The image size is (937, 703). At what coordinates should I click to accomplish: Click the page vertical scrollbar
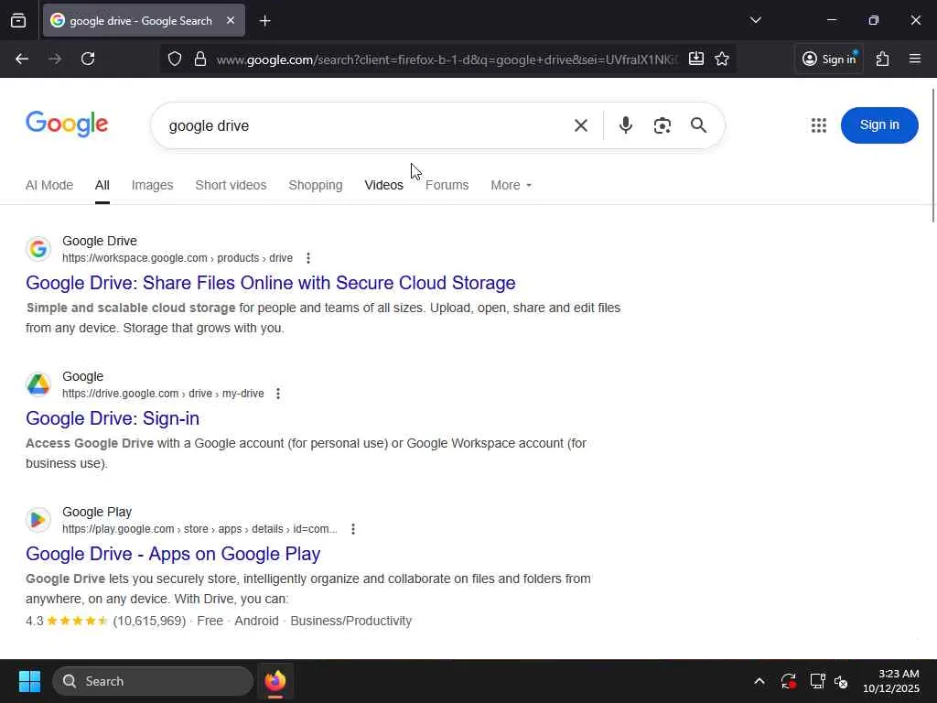coord(933,156)
